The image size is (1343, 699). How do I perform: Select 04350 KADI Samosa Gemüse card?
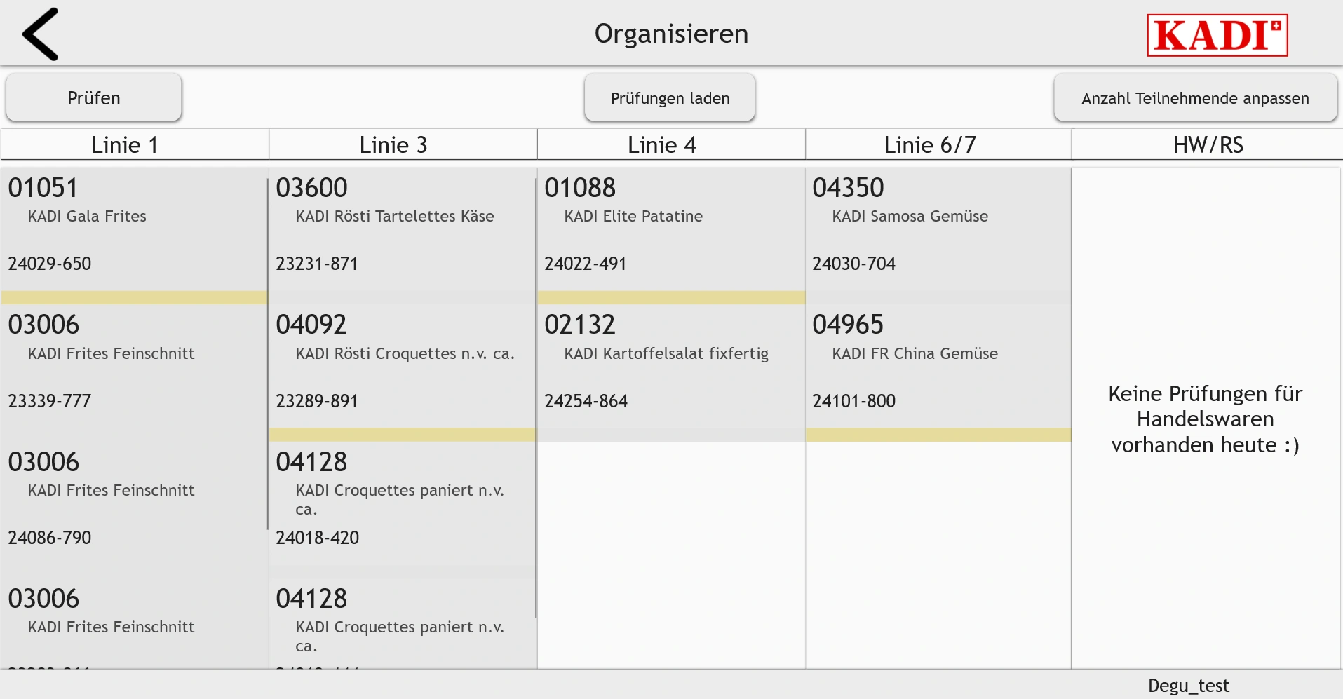pyautogui.click(x=938, y=229)
